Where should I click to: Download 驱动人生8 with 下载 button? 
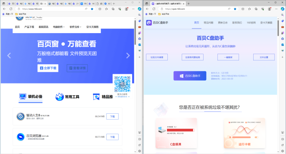pos(112,117)
